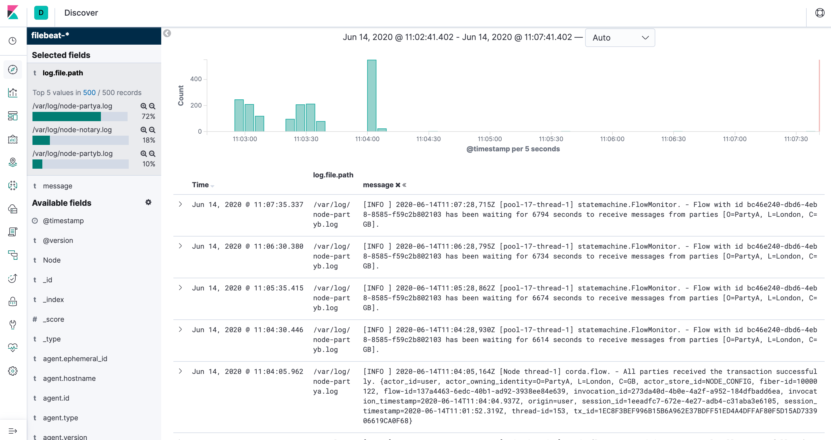Open the help menu icon
The image size is (831, 440).
[820, 12]
